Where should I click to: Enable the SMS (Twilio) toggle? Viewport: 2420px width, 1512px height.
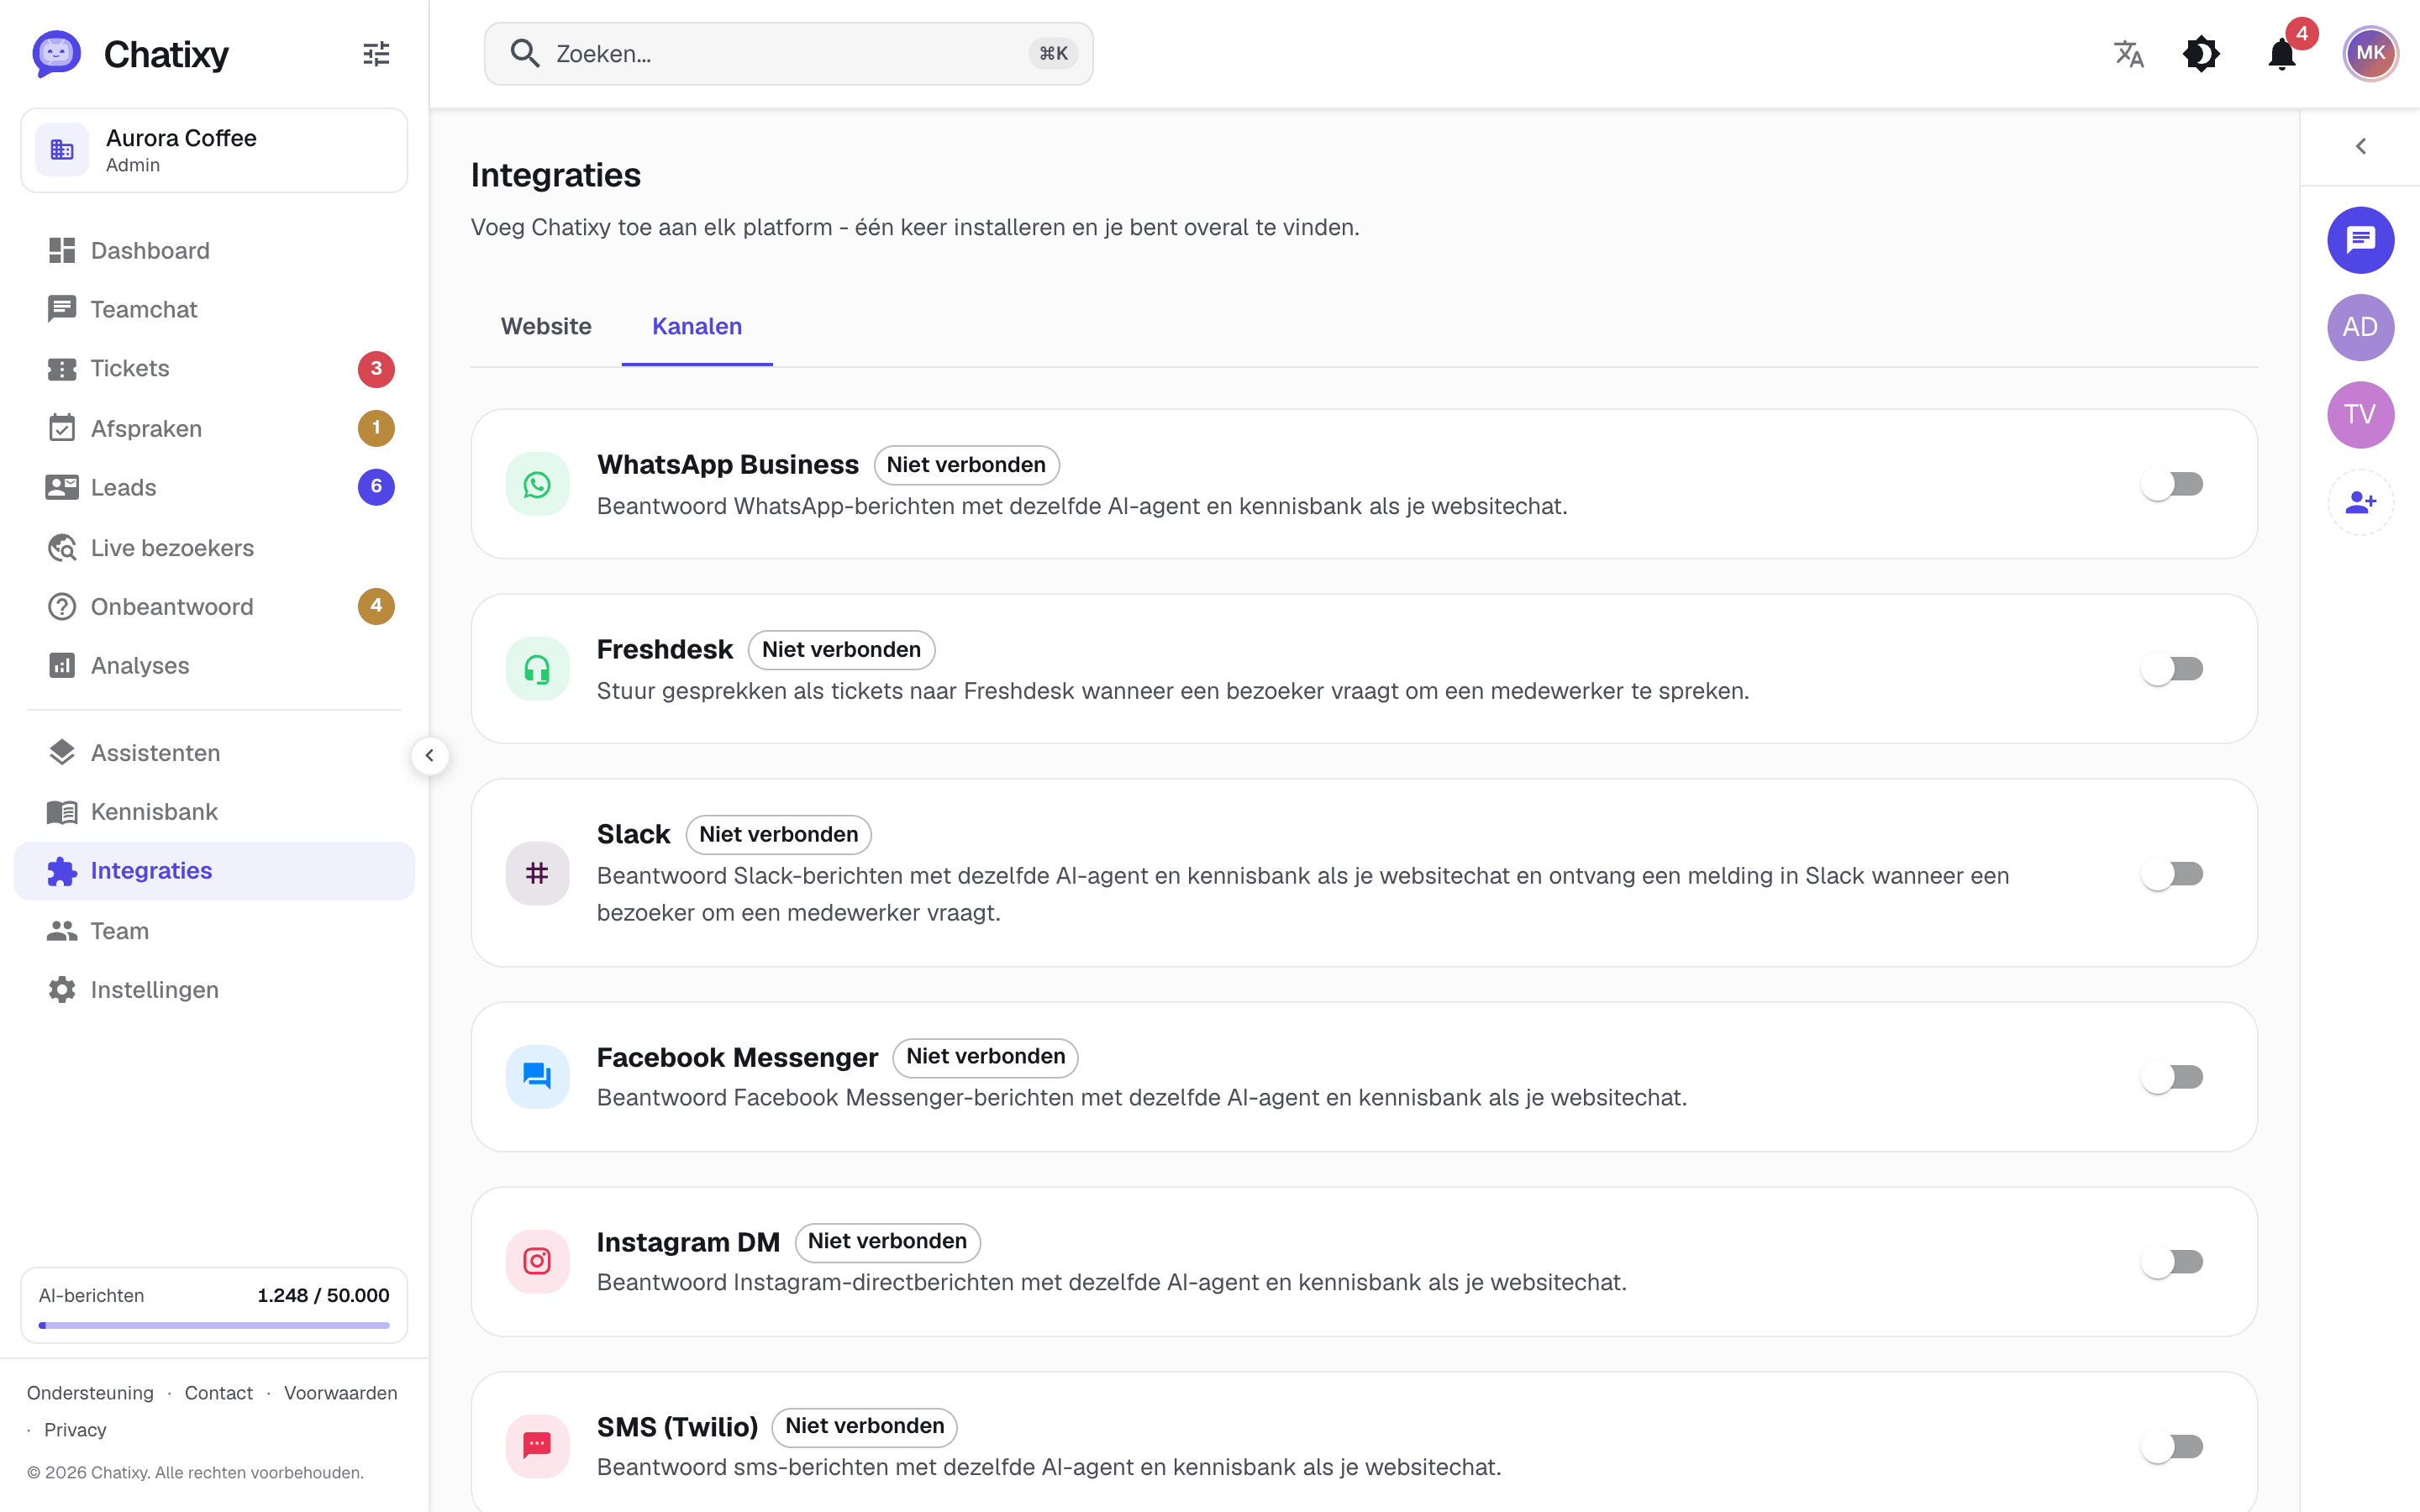click(x=2172, y=1446)
